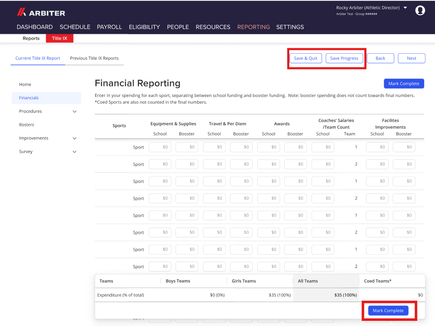Open the Resources menu

213,27
